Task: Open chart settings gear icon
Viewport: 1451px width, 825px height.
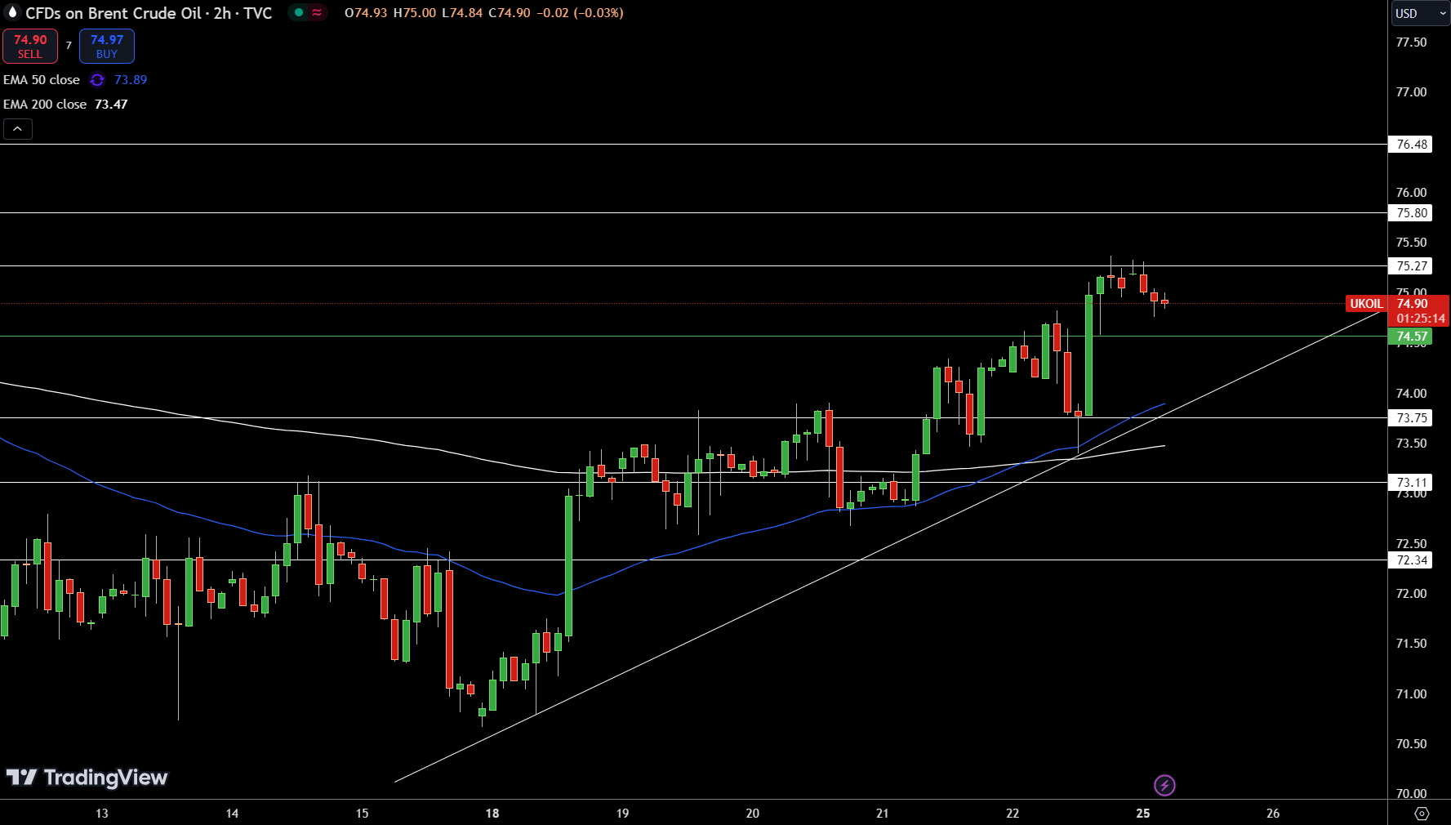Action: point(1422,814)
